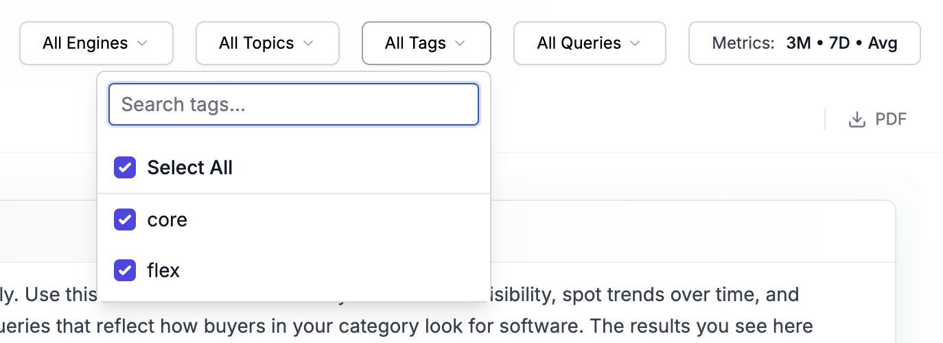Viewport: 943px width, 343px height.
Task: Export the report via PDF text
Action: pyautogui.click(x=891, y=119)
